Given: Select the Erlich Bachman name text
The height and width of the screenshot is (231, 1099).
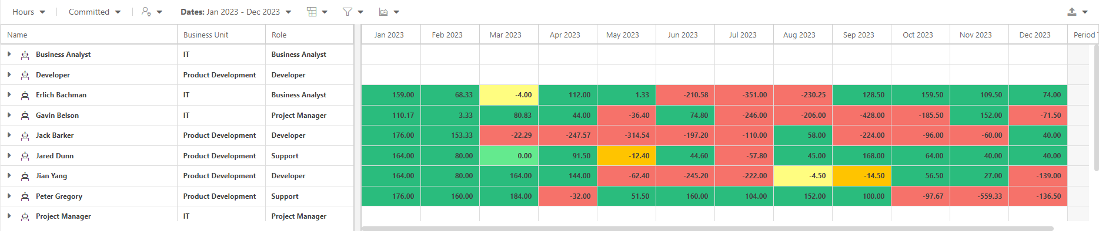Looking at the screenshot, I should click(61, 95).
